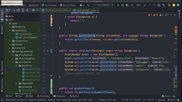Open the Git tool window tab
The width and height of the screenshot is (182, 102).
(x=9, y=96)
